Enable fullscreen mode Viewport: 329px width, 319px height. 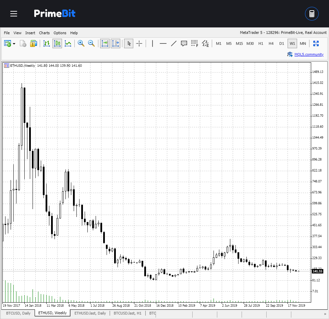coord(316,43)
